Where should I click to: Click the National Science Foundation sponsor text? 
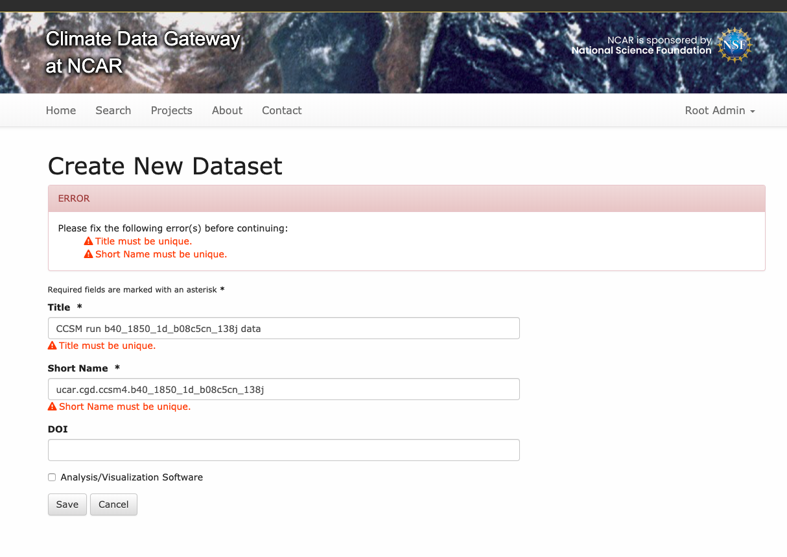click(641, 51)
